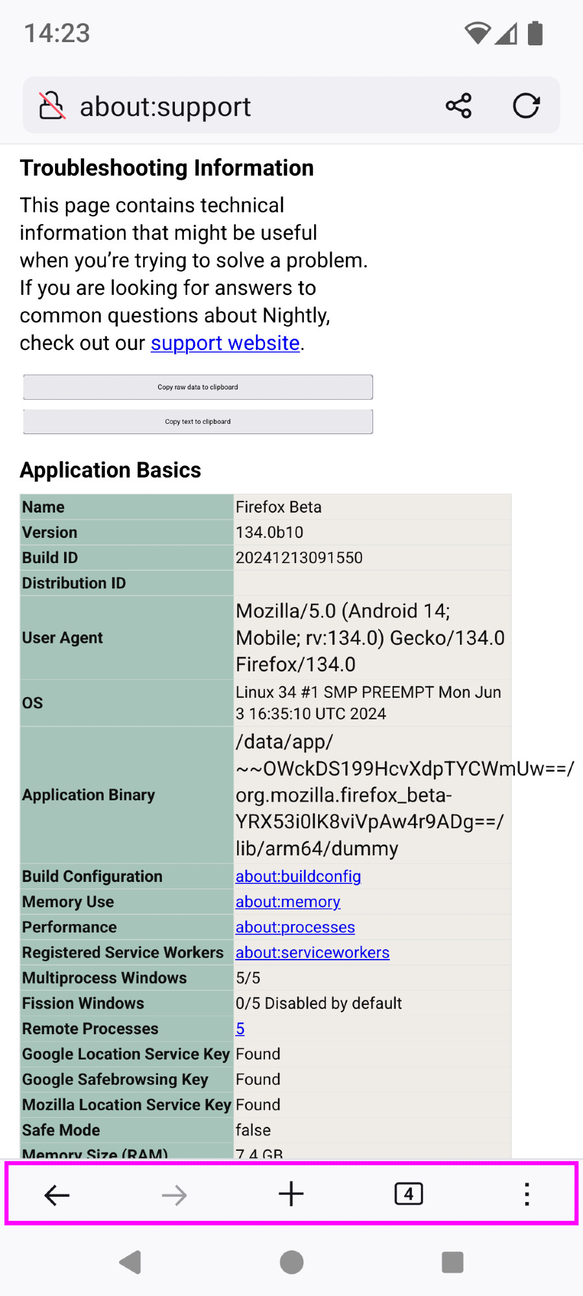Tap the Troubleshooting Information heading

click(x=166, y=168)
